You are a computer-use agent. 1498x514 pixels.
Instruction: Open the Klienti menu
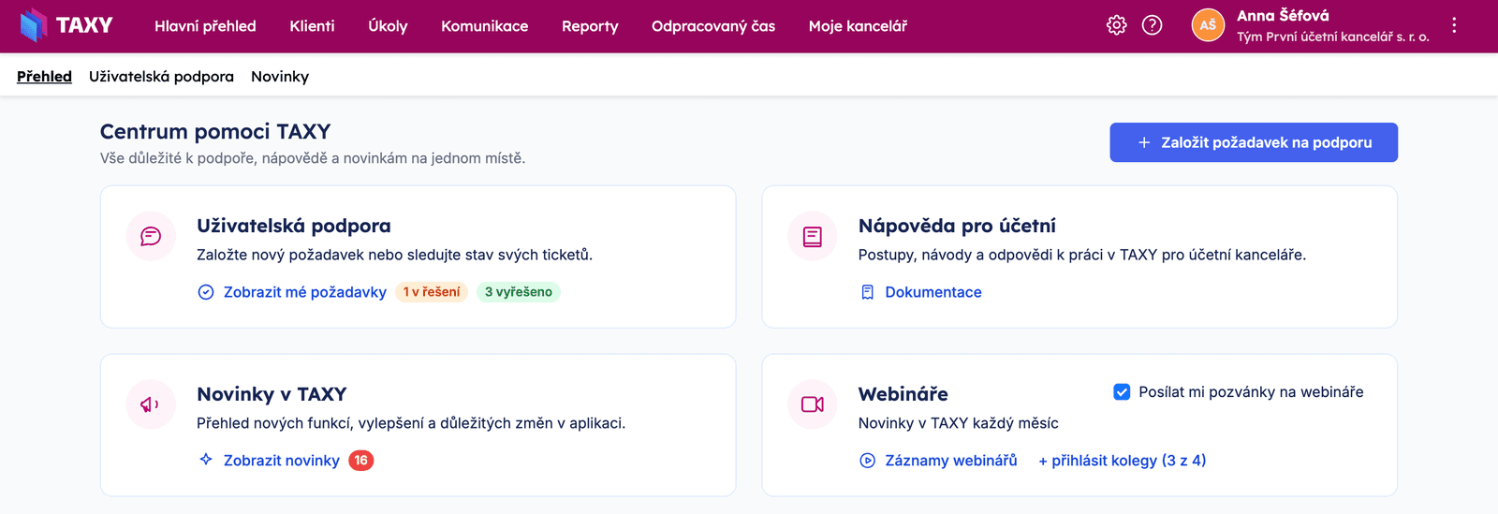pyautogui.click(x=312, y=26)
